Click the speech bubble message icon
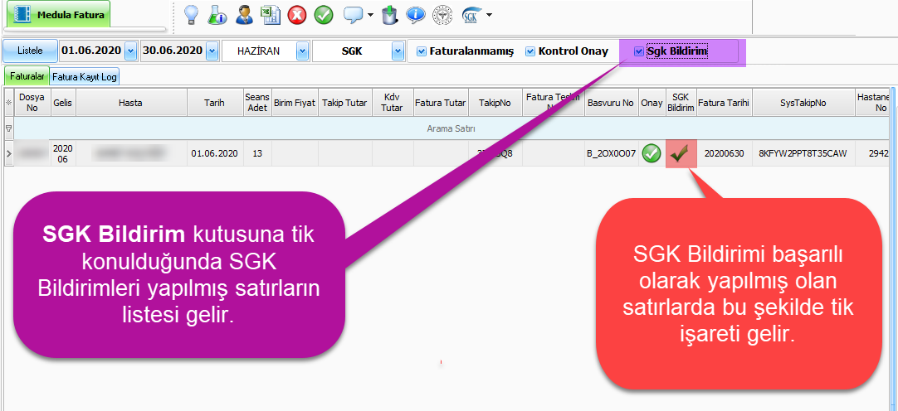The width and height of the screenshot is (898, 411). [x=353, y=15]
